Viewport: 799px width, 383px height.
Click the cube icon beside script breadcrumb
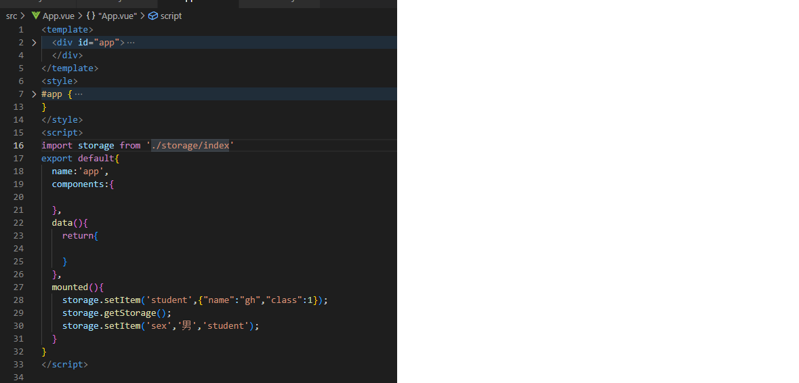click(153, 16)
